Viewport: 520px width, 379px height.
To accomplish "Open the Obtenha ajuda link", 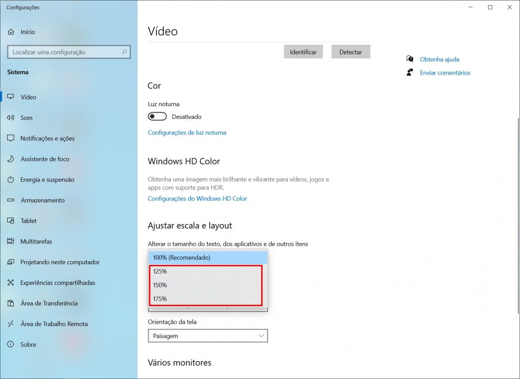I will click(x=439, y=59).
